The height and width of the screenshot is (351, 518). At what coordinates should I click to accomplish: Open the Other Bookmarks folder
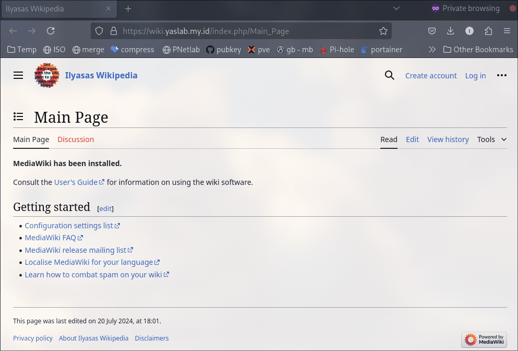point(478,50)
